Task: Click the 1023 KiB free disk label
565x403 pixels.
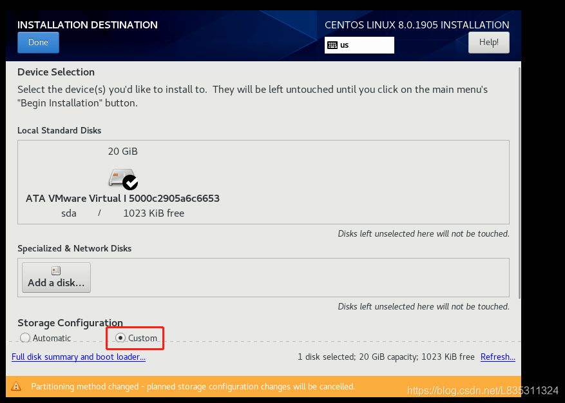Action: point(154,213)
